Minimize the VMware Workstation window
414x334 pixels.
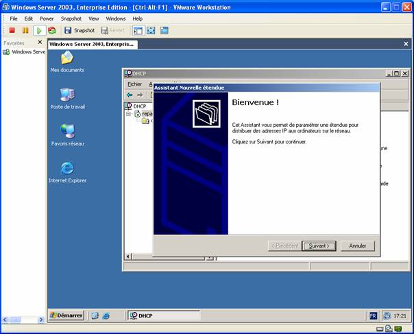(385, 7)
